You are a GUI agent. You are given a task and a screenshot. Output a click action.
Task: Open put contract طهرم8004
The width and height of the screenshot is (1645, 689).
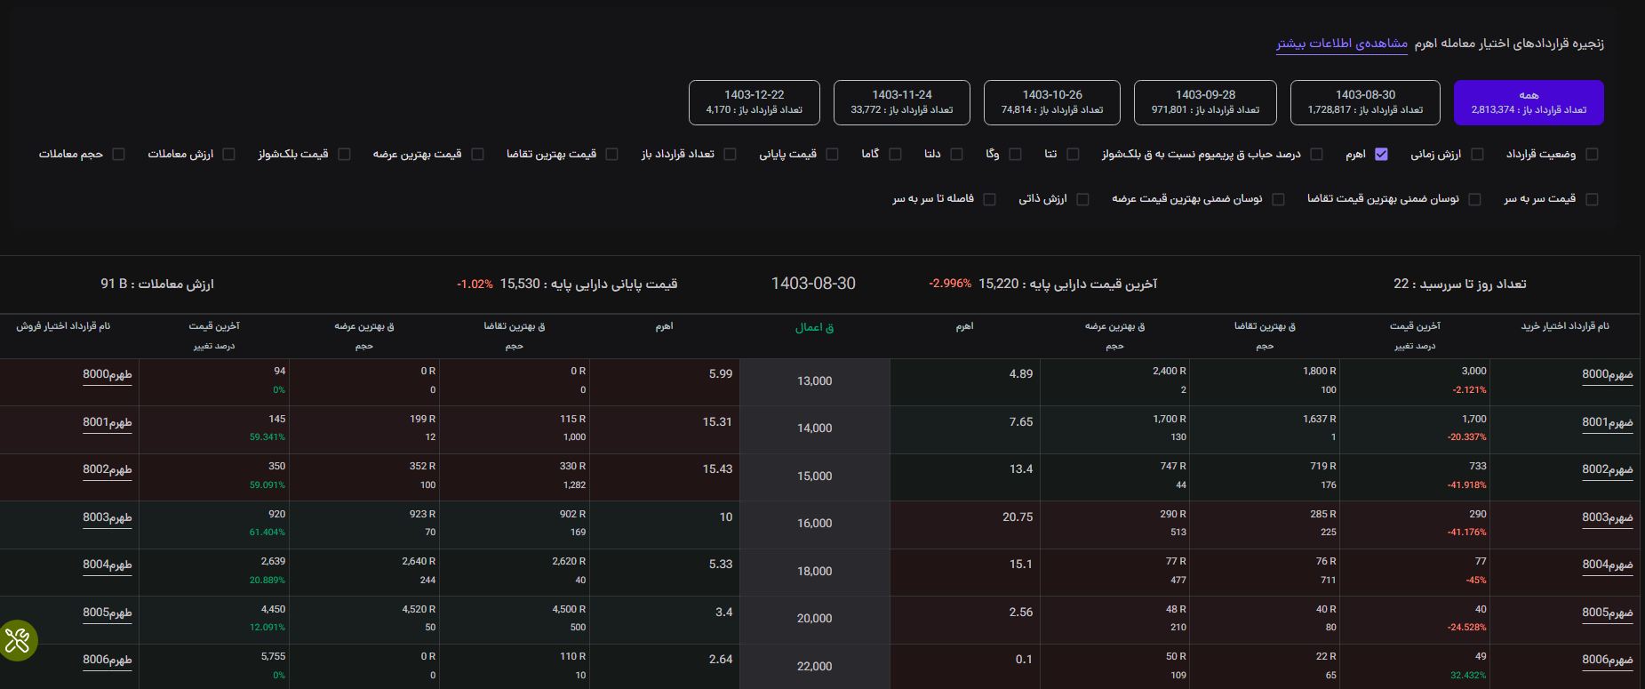(108, 565)
